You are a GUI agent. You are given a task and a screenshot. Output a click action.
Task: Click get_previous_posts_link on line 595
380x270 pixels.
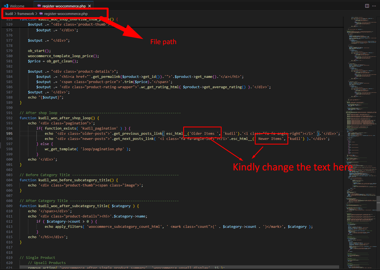pos(138,134)
